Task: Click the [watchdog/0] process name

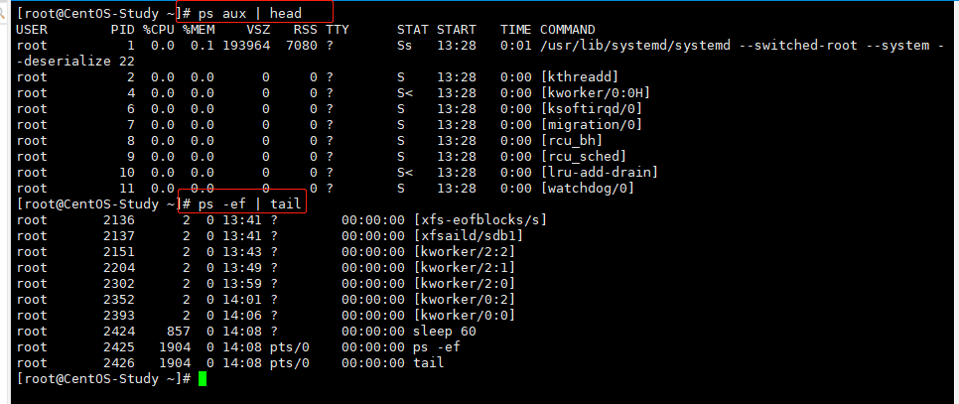Action: (x=588, y=189)
